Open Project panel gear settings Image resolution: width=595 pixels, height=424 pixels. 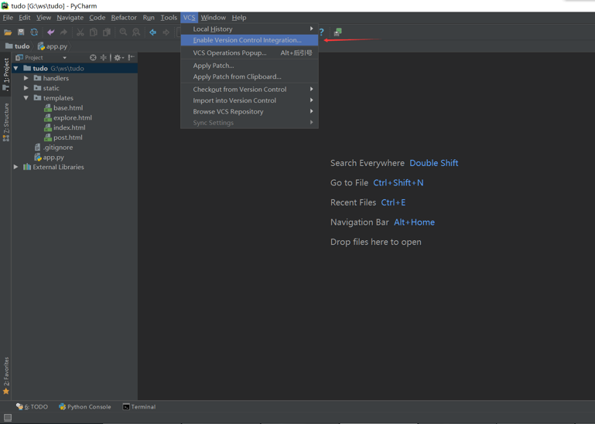(x=118, y=58)
